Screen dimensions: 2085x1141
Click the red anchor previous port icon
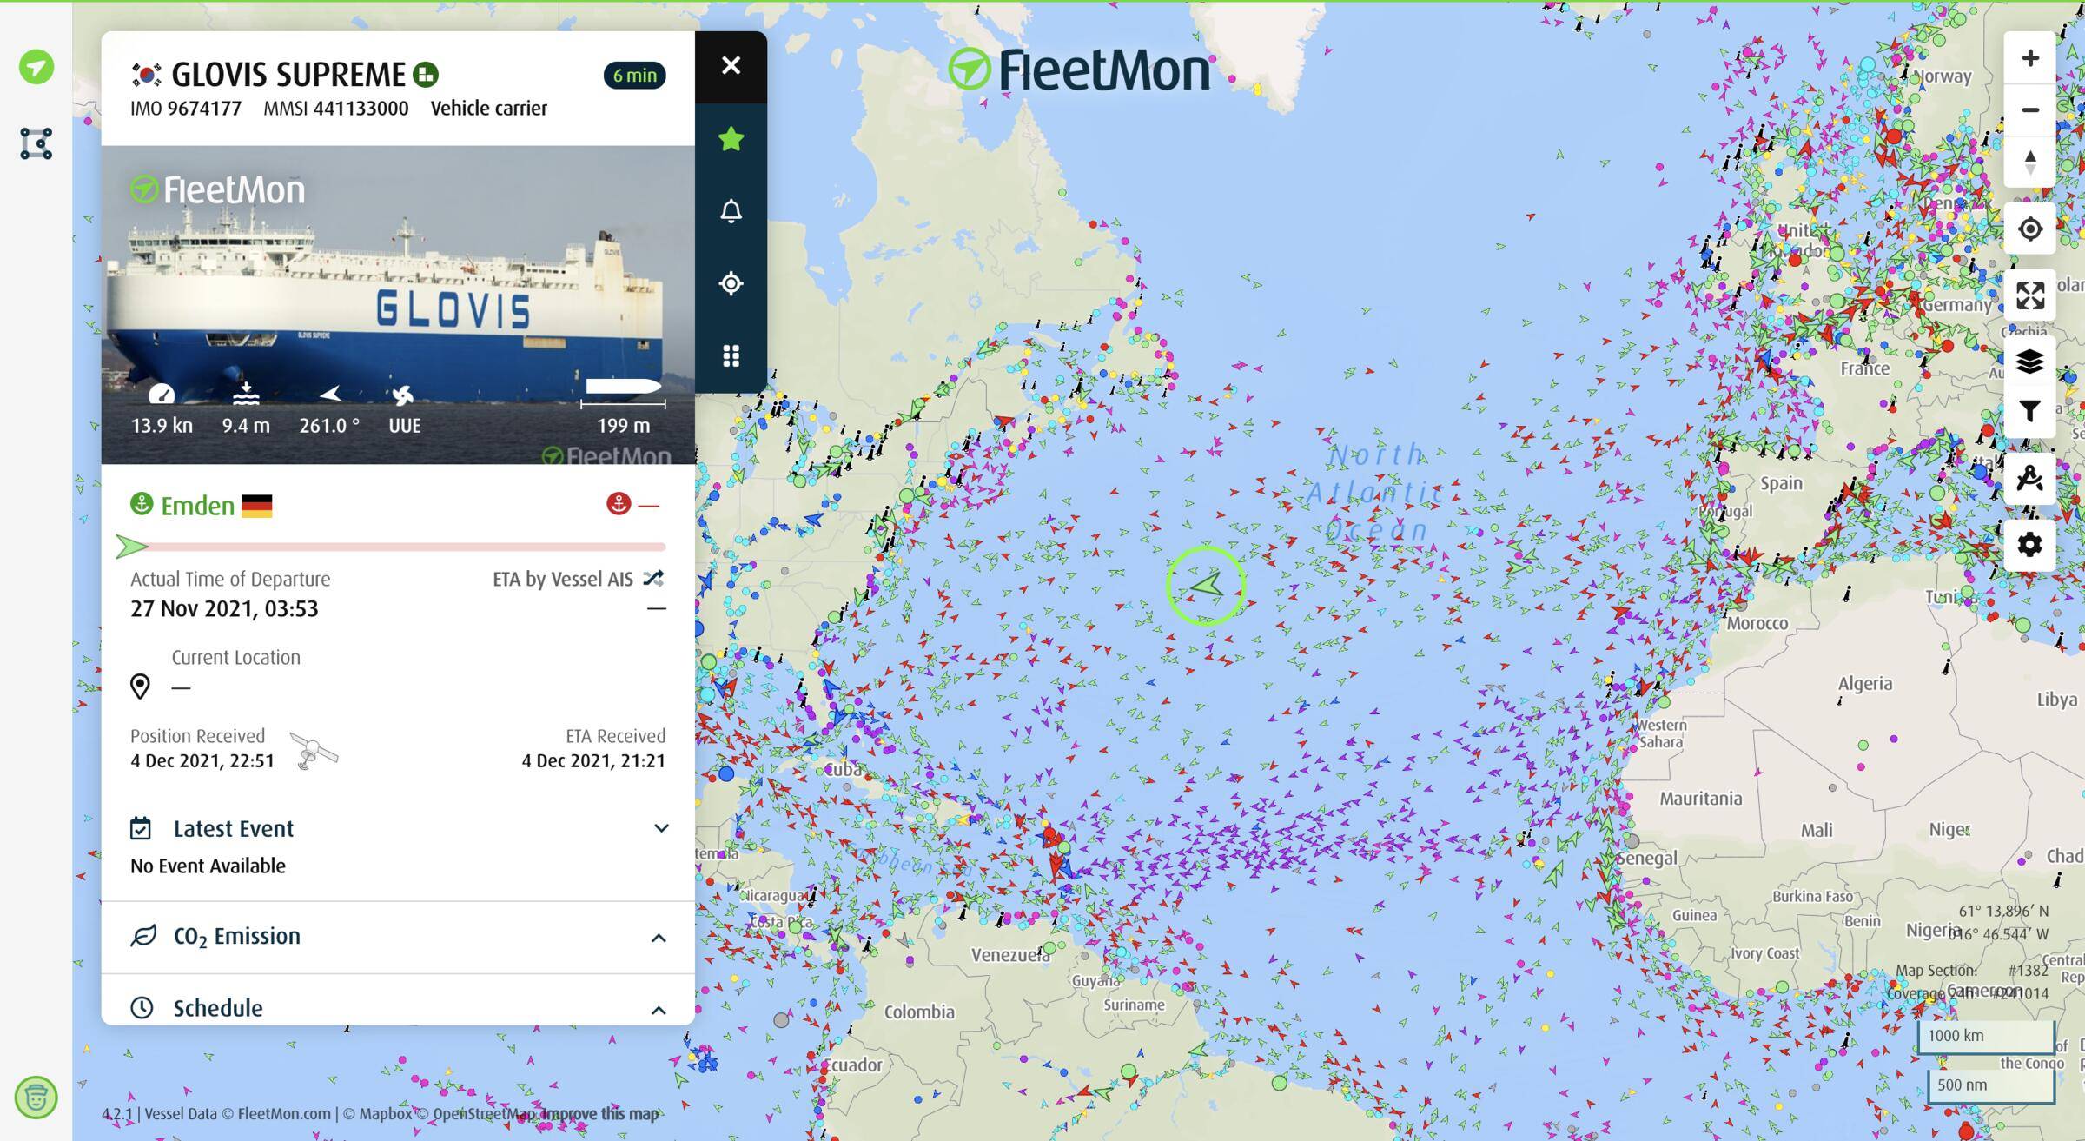coord(618,504)
